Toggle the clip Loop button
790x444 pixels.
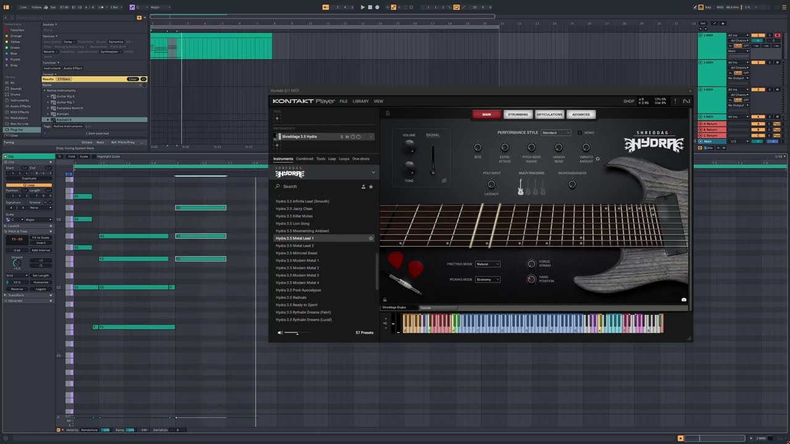[x=28, y=185]
